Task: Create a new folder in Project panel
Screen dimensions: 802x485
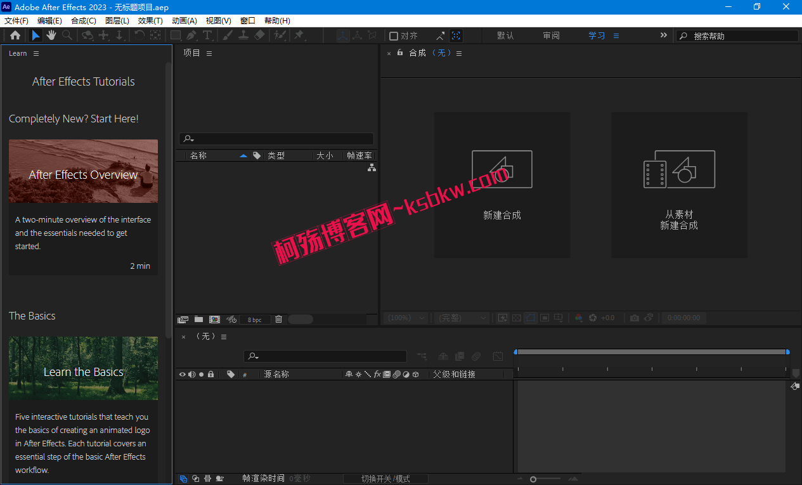Action: pyautogui.click(x=198, y=320)
